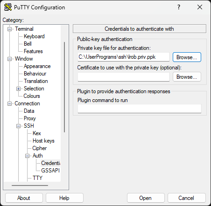The image size is (211, 206).
Task: Collapse the Auth tree node
Action: [27, 156]
